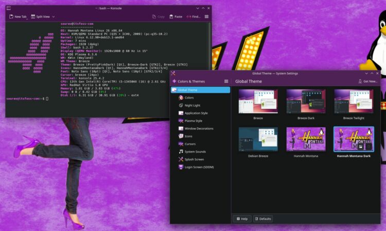Click the terminal prompt line in Konsole
The width and height of the screenshot is (386, 231).
click(27, 98)
